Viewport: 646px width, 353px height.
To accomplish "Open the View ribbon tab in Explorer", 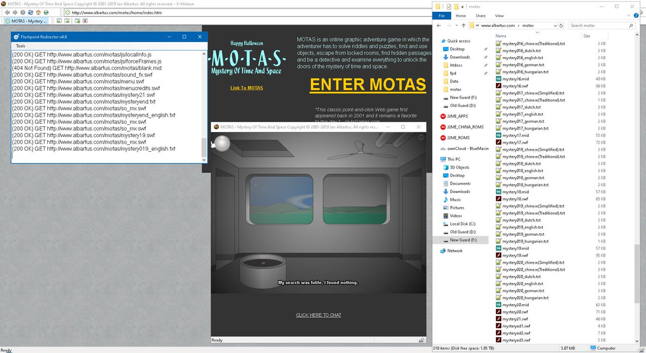I will (499, 16).
